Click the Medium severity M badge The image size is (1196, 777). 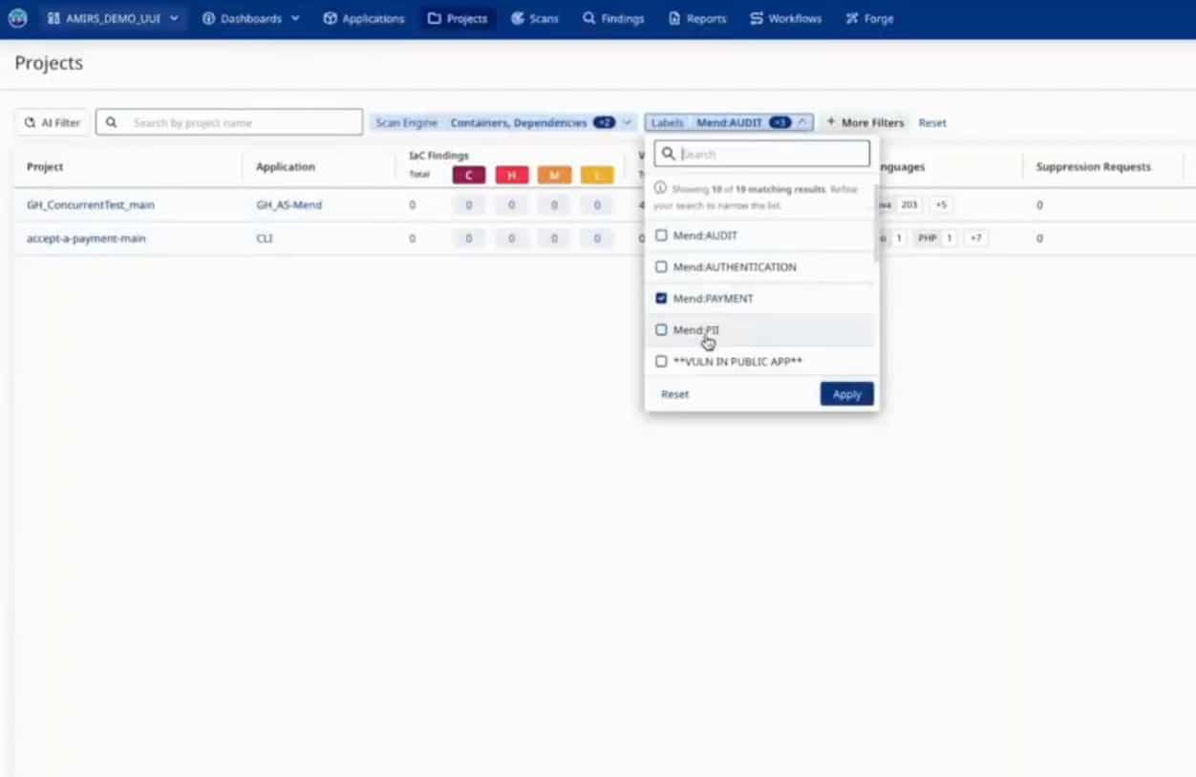554,176
